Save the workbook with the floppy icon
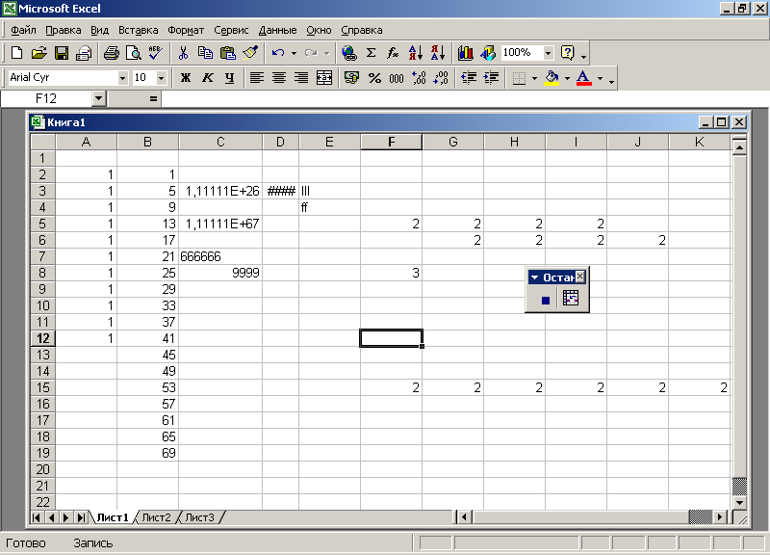This screenshot has height=555, width=770. pos(62,53)
